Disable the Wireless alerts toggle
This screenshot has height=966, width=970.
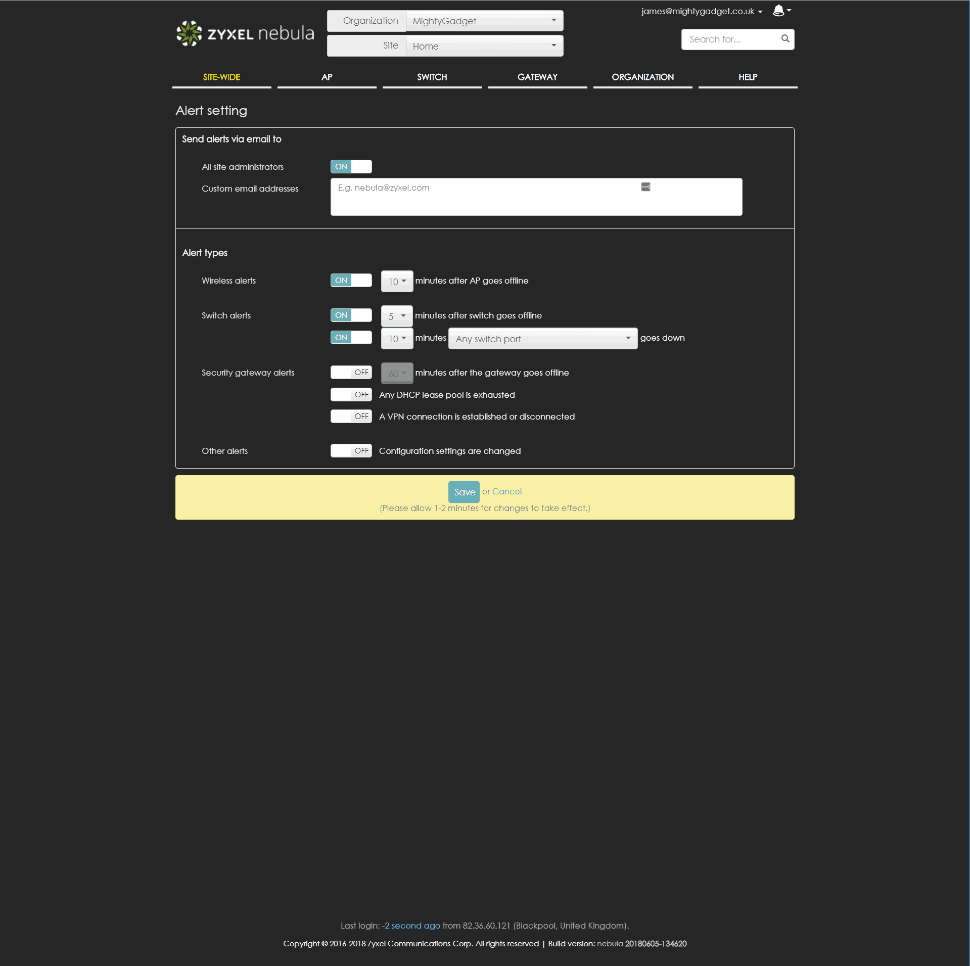pyautogui.click(x=351, y=281)
